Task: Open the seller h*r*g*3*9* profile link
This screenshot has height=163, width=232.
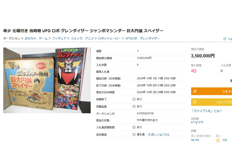Action: [x=197, y=122]
